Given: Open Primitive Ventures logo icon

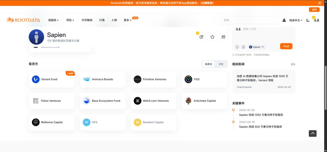Looking at the screenshot, I should coord(138,79).
